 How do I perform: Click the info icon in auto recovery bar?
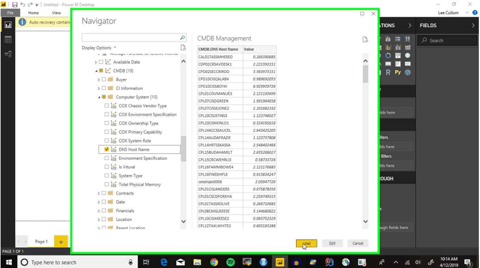(22, 22)
